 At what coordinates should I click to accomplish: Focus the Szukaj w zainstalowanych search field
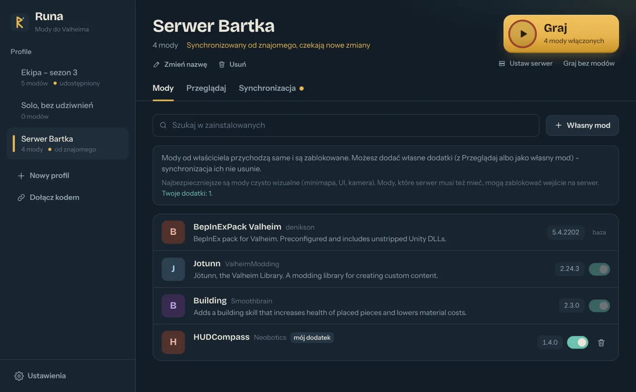click(346, 125)
